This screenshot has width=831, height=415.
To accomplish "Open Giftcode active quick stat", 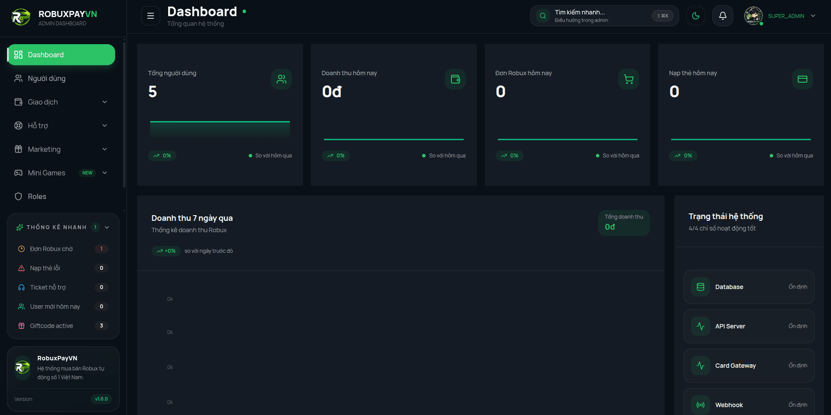I will tap(63, 326).
